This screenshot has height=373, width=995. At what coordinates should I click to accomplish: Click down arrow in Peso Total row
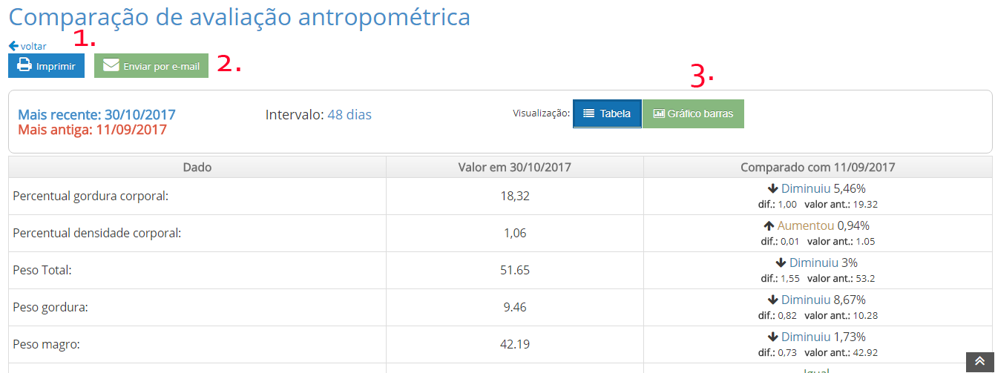click(x=781, y=263)
